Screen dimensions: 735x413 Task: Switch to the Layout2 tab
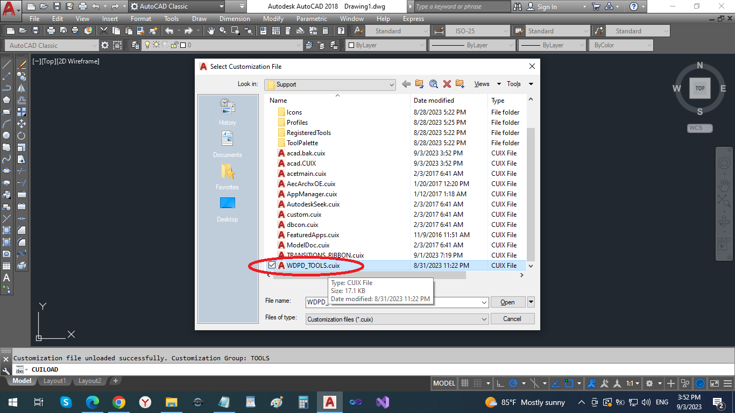pyautogui.click(x=90, y=381)
